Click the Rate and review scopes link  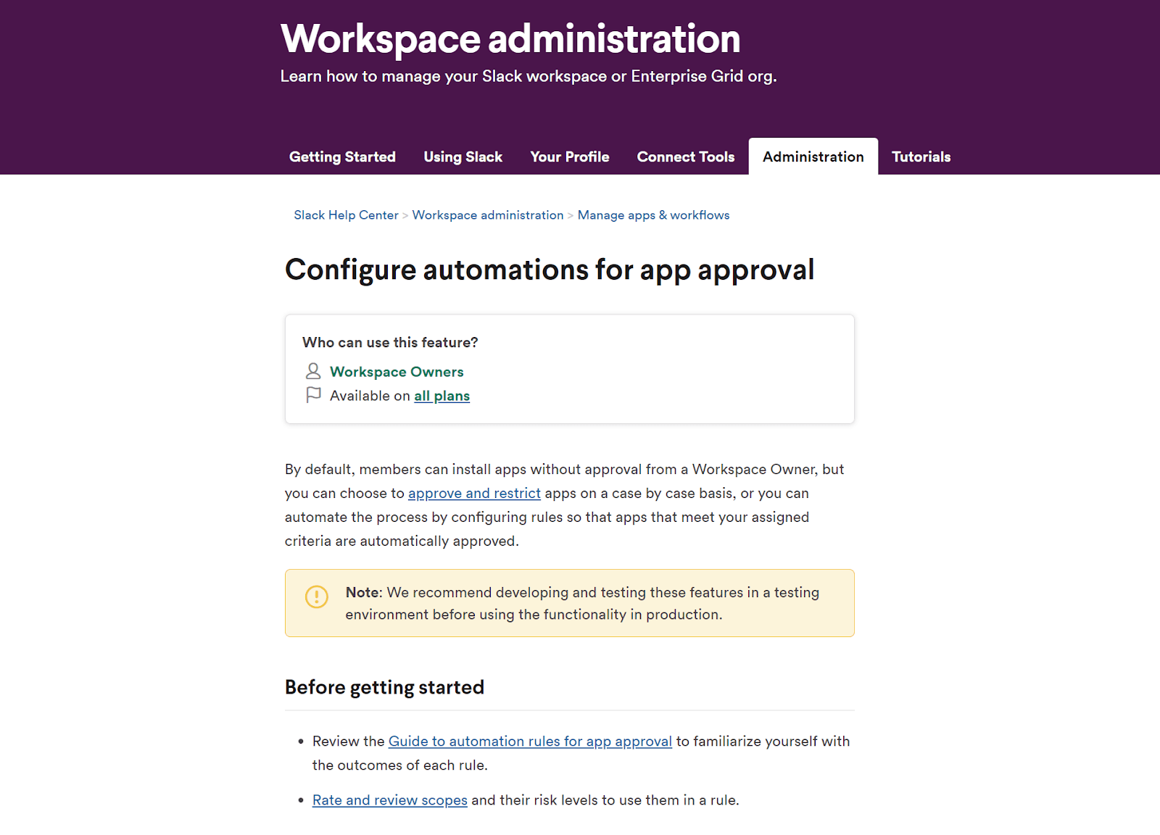point(389,800)
